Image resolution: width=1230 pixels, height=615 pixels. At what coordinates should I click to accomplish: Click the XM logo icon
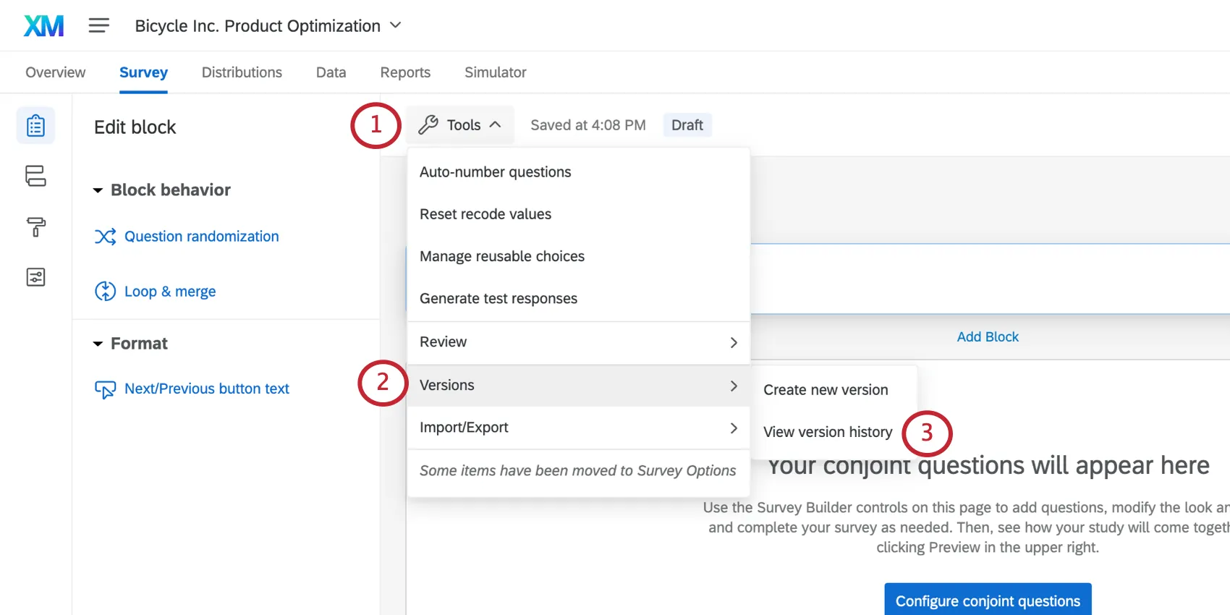pyautogui.click(x=43, y=26)
